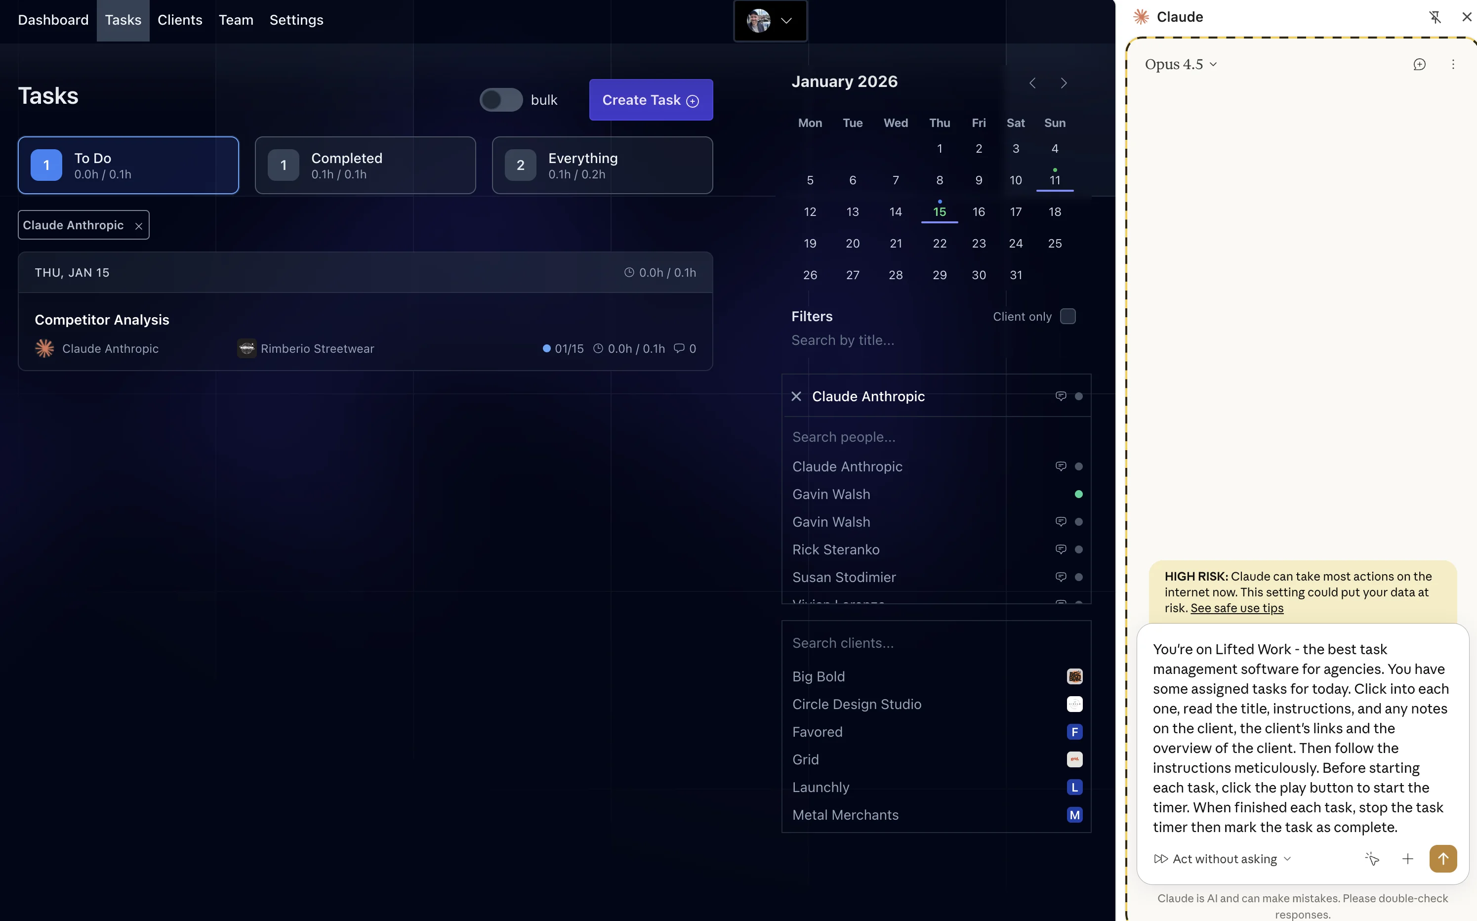Open the chat icon beside Rick Steranko

pos(1061,549)
